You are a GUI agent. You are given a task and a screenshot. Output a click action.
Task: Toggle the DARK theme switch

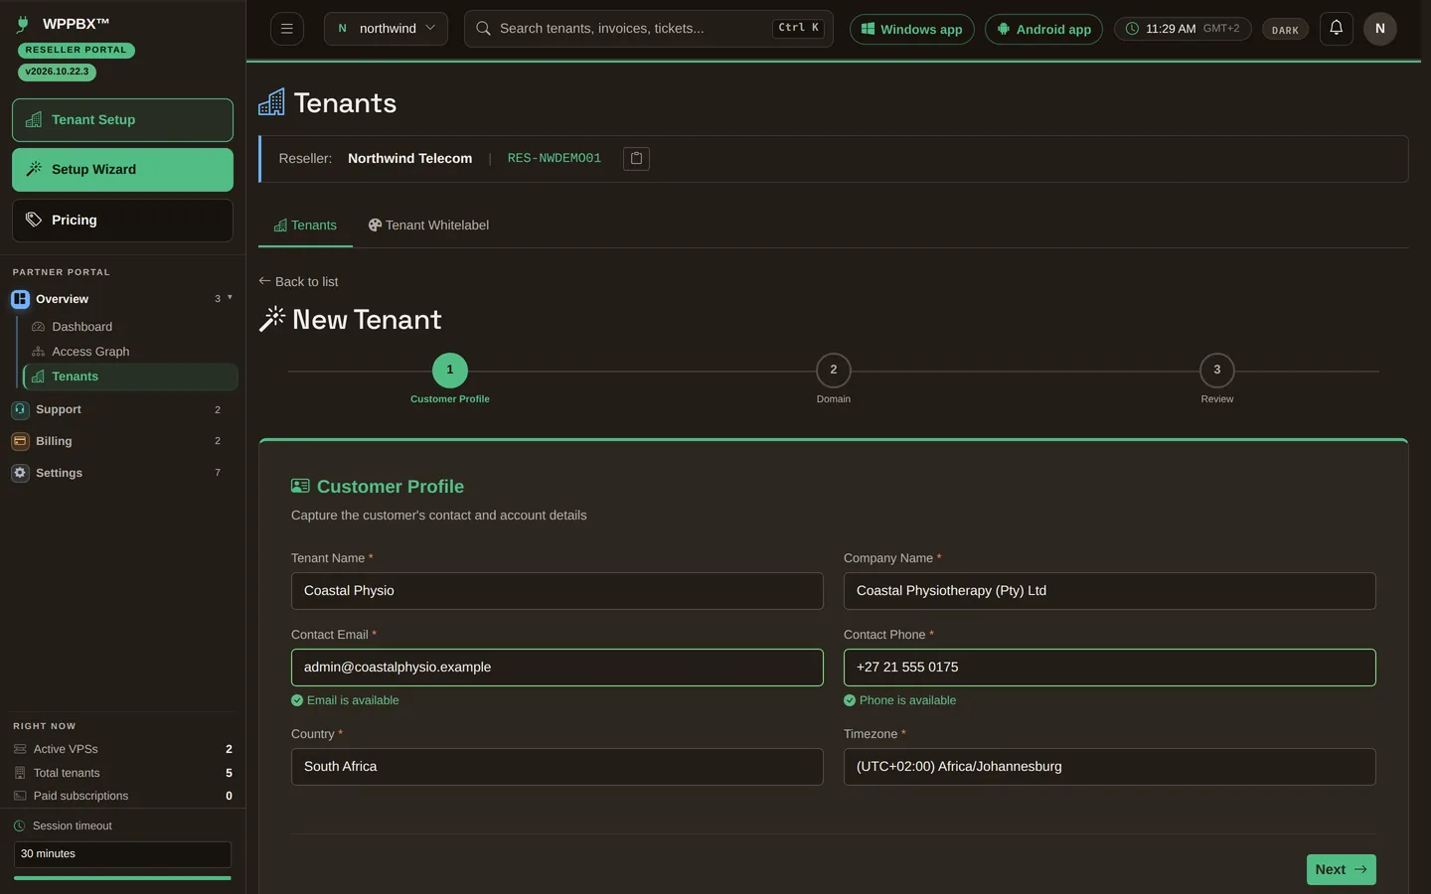pos(1285,30)
